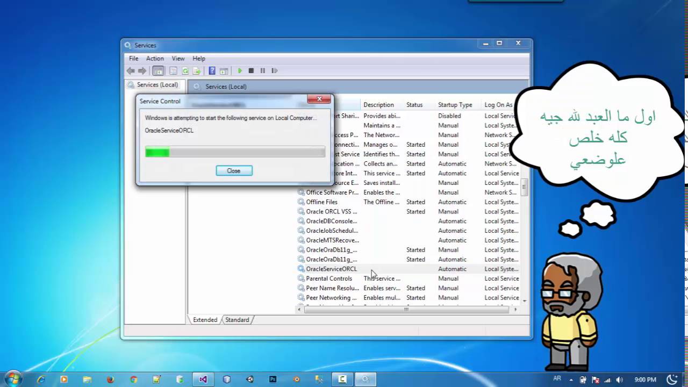This screenshot has width=688, height=387.
Task: Open the blue Help question-mark icon
Action: pyautogui.click(x=212, y=70)
